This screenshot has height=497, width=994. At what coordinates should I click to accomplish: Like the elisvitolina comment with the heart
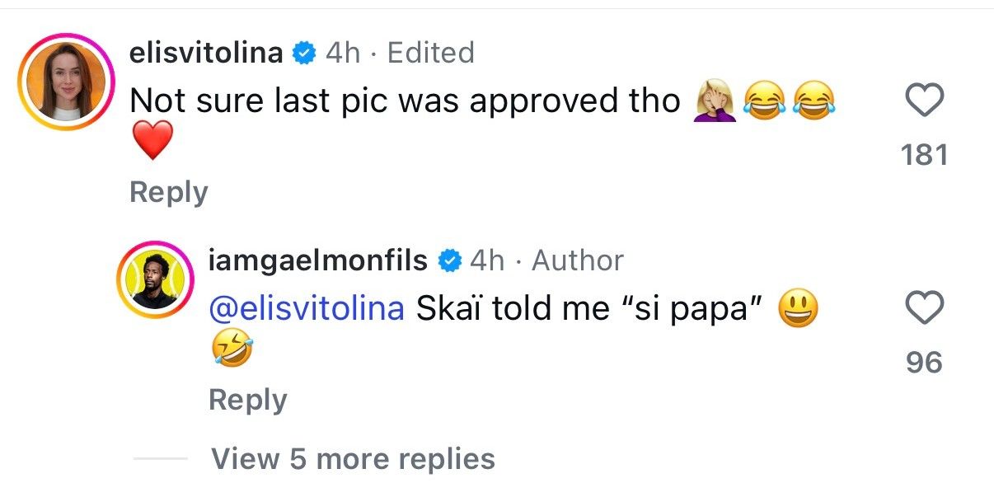(925, 101)
